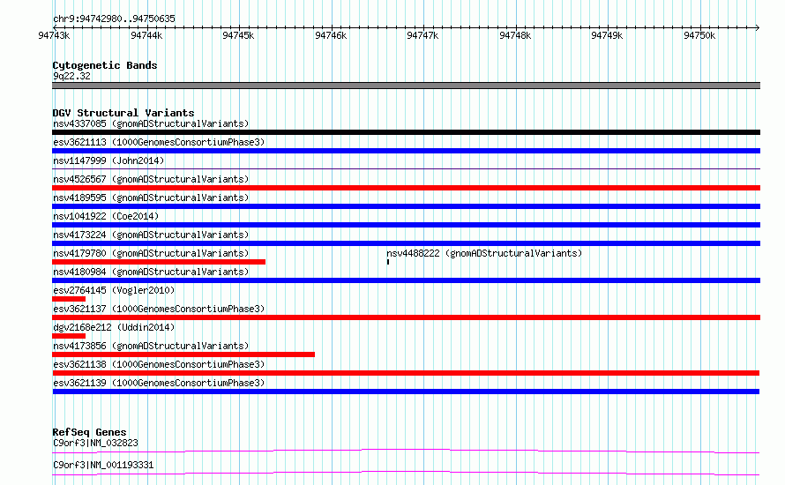Open variant nsv4179780 label
Viewport: 785px width, 485px height.
click(151, 253)
